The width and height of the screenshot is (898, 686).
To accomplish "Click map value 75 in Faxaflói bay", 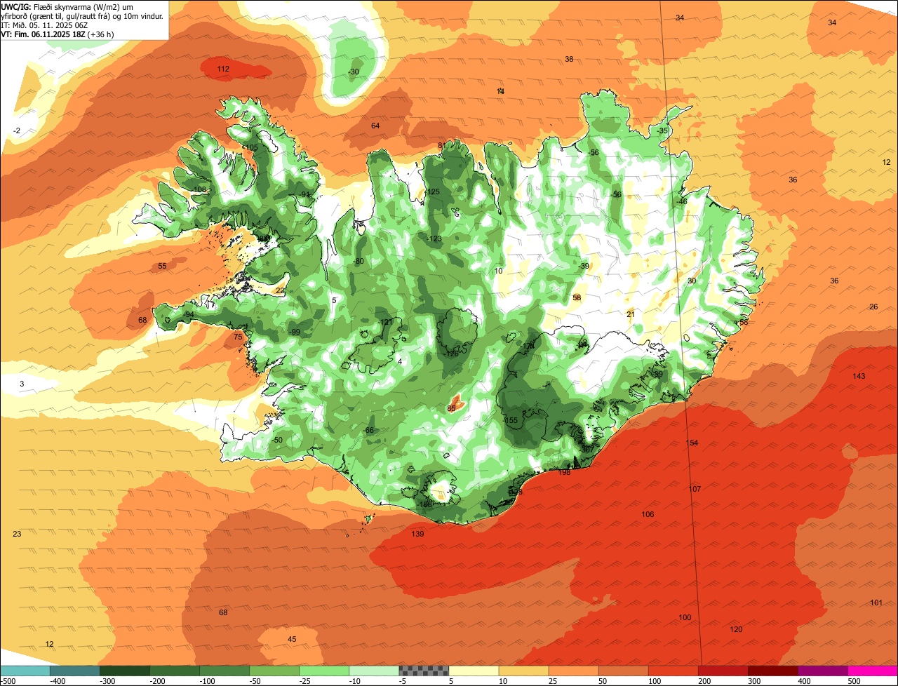I will click(x=238, y=337).
